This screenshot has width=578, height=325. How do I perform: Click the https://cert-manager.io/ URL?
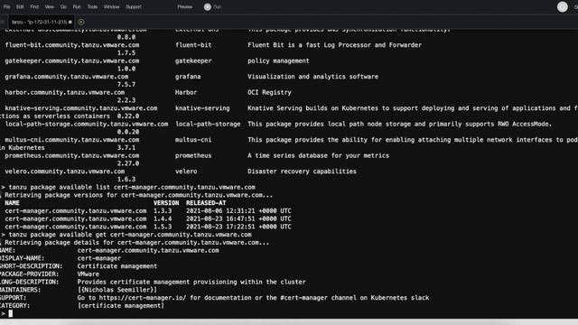click(143, 298)
